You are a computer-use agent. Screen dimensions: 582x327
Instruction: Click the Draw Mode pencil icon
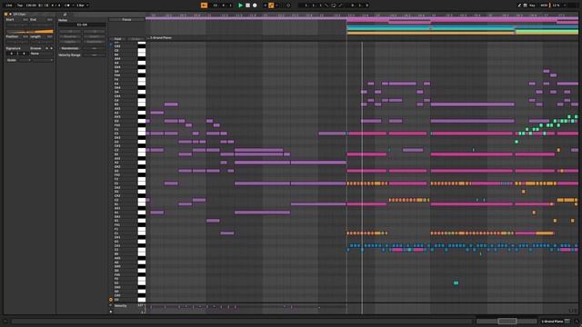pyautogui.click(x=519, y=5)
